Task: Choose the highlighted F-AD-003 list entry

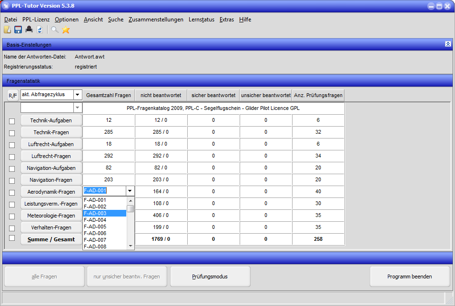Action: pos(105,213)
